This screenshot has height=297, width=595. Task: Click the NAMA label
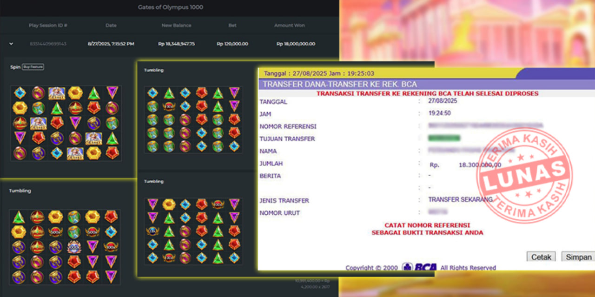(268, 151)
